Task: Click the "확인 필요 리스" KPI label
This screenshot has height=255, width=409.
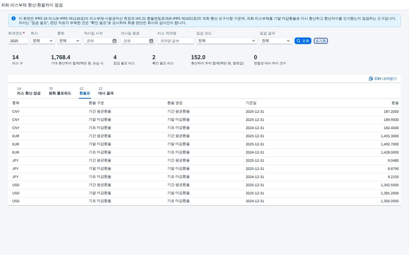Action: point(163,63)
